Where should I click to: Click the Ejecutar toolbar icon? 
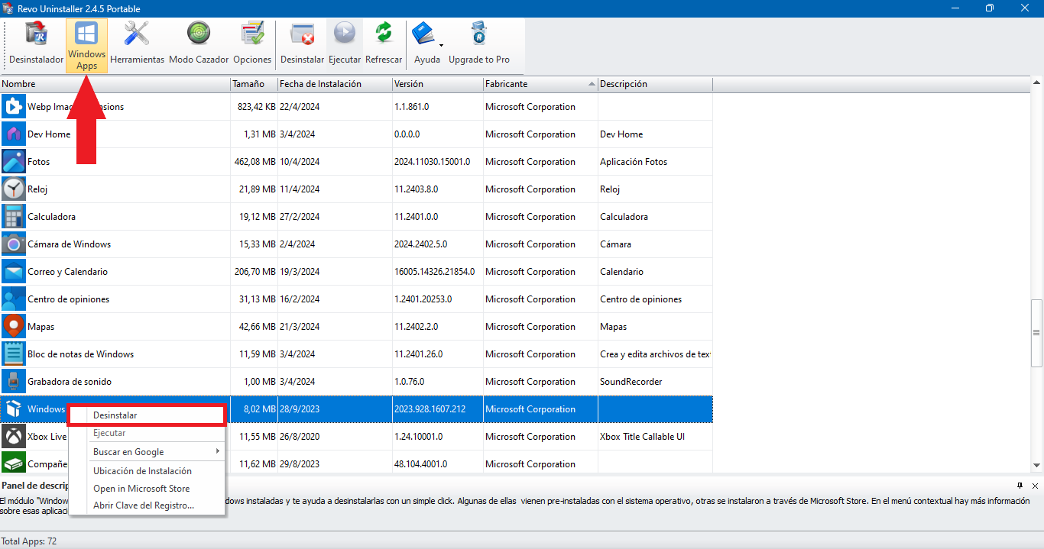(x=345, y=44)
